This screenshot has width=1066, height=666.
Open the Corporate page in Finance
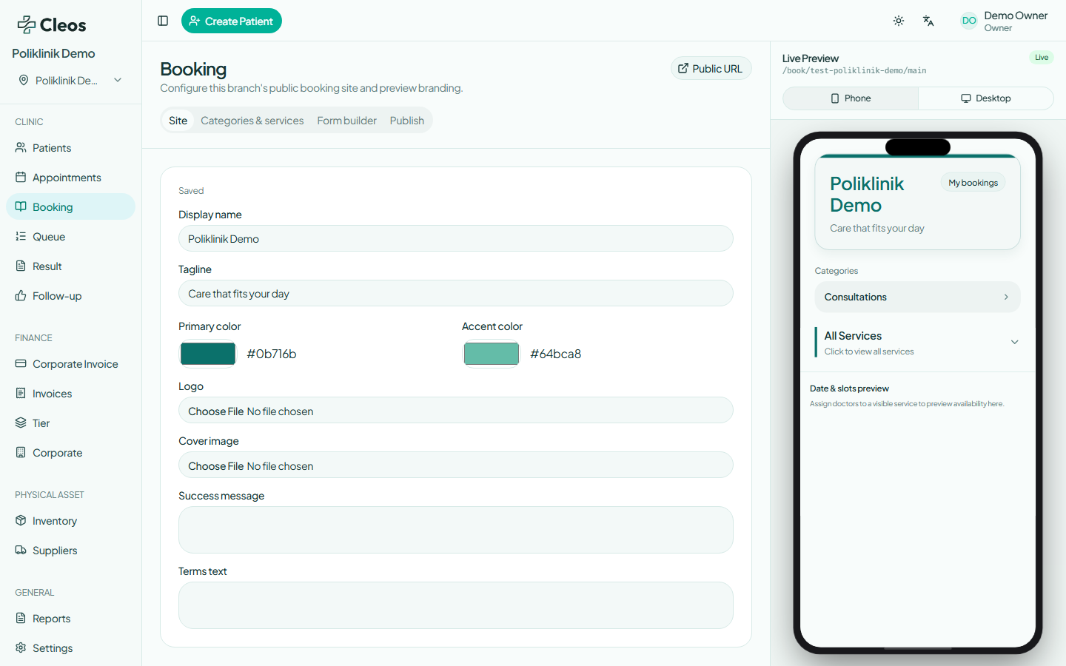[x=70, y=453]
